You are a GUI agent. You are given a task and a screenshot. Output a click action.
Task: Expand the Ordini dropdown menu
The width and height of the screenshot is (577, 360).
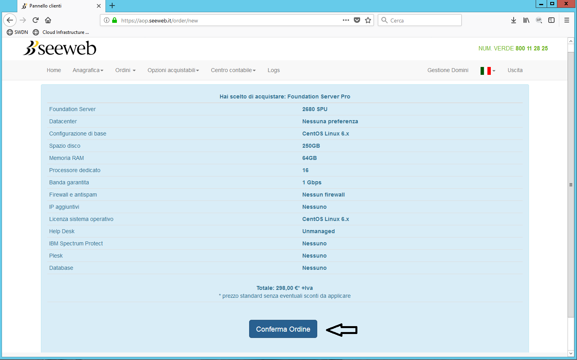[x=126, y=70]
